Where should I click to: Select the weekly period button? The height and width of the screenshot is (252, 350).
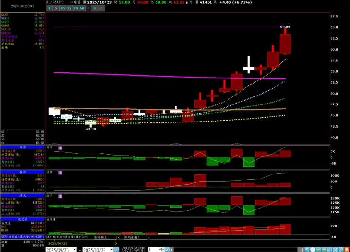pyautogui.click(x=95, y=8)
